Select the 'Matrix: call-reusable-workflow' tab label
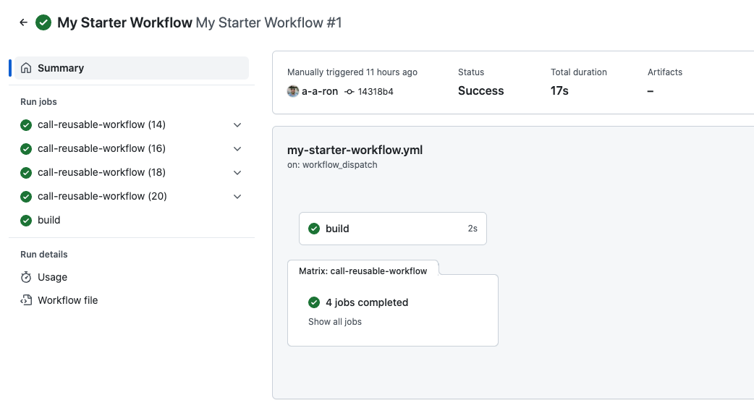 coord(363,271)
